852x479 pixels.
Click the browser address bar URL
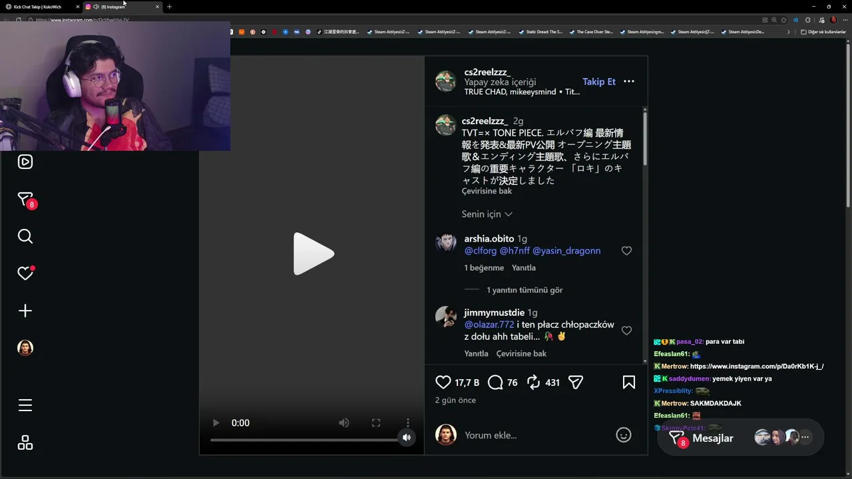tap(83, 20)
